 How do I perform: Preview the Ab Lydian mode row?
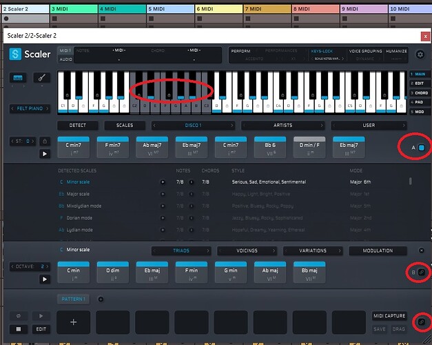[163, 230]
